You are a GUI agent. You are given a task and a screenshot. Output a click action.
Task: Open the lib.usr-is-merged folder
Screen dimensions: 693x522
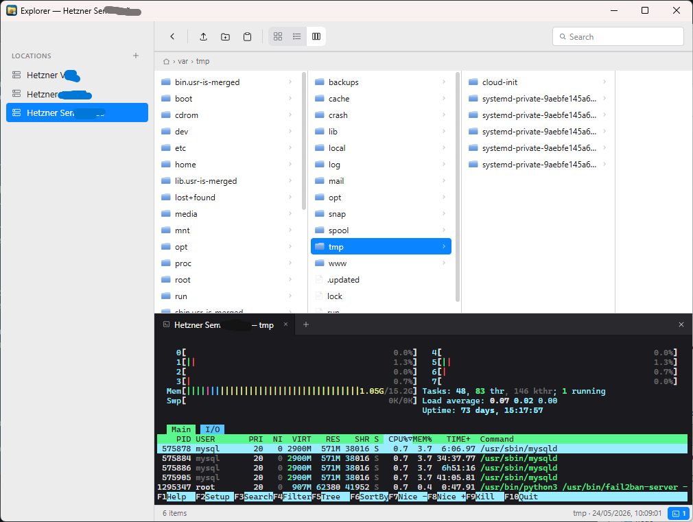tap(226, 181)
